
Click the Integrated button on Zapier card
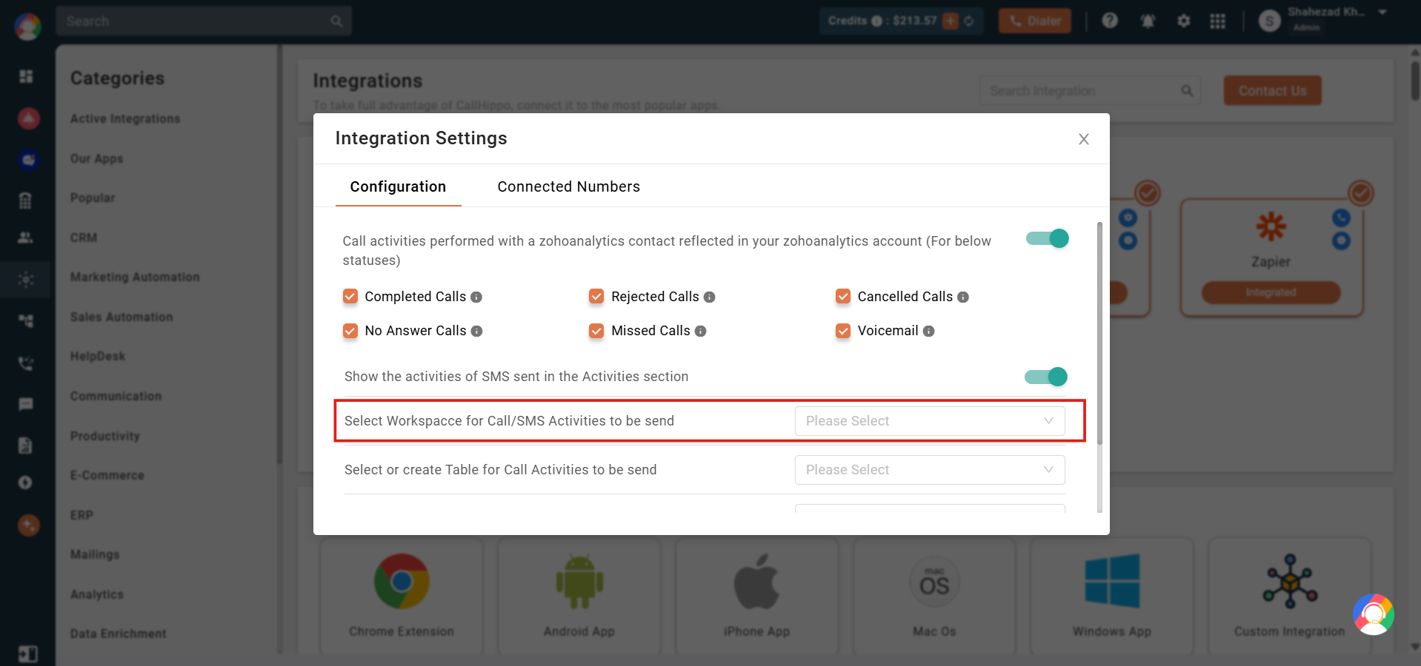[1271, 292]
